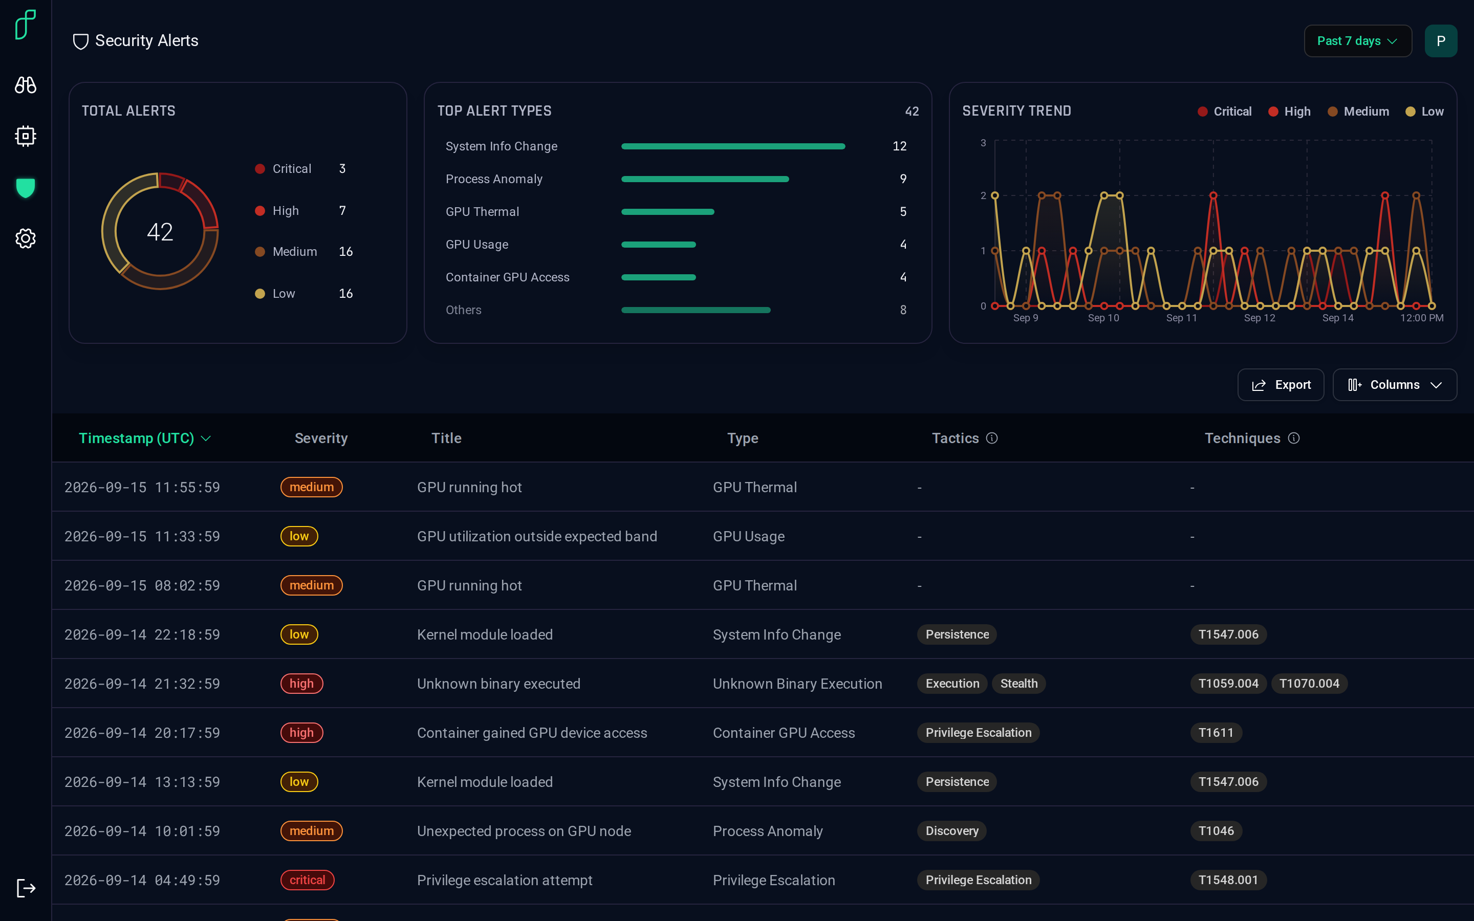Click timestamp 2026-09-15 11:55:59
The width and height of the screenshot is (1474, 921).
[142, 487]
